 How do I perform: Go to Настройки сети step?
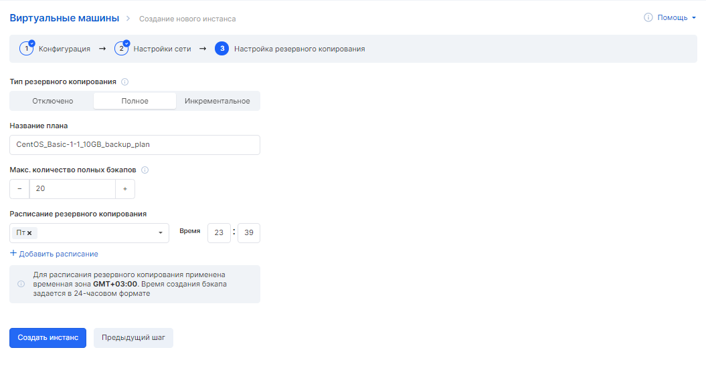coord(162,49)
